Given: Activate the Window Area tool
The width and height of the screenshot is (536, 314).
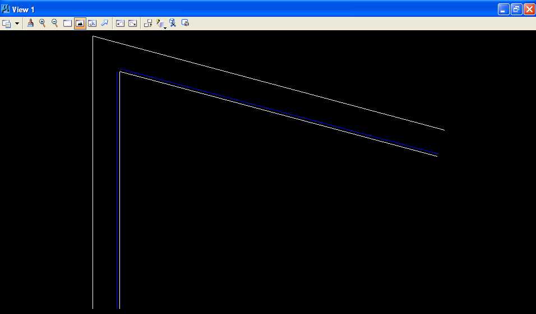Looking at the screenshot, I should pos(67,24).
